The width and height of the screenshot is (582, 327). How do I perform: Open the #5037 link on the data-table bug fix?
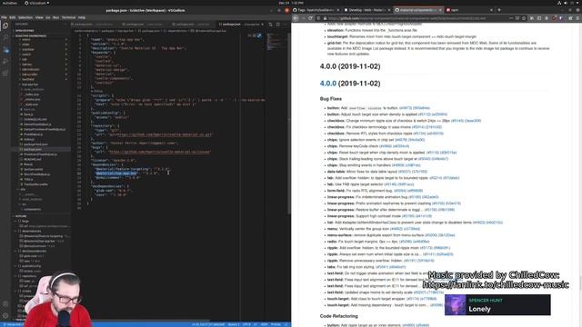click(404, 172)
